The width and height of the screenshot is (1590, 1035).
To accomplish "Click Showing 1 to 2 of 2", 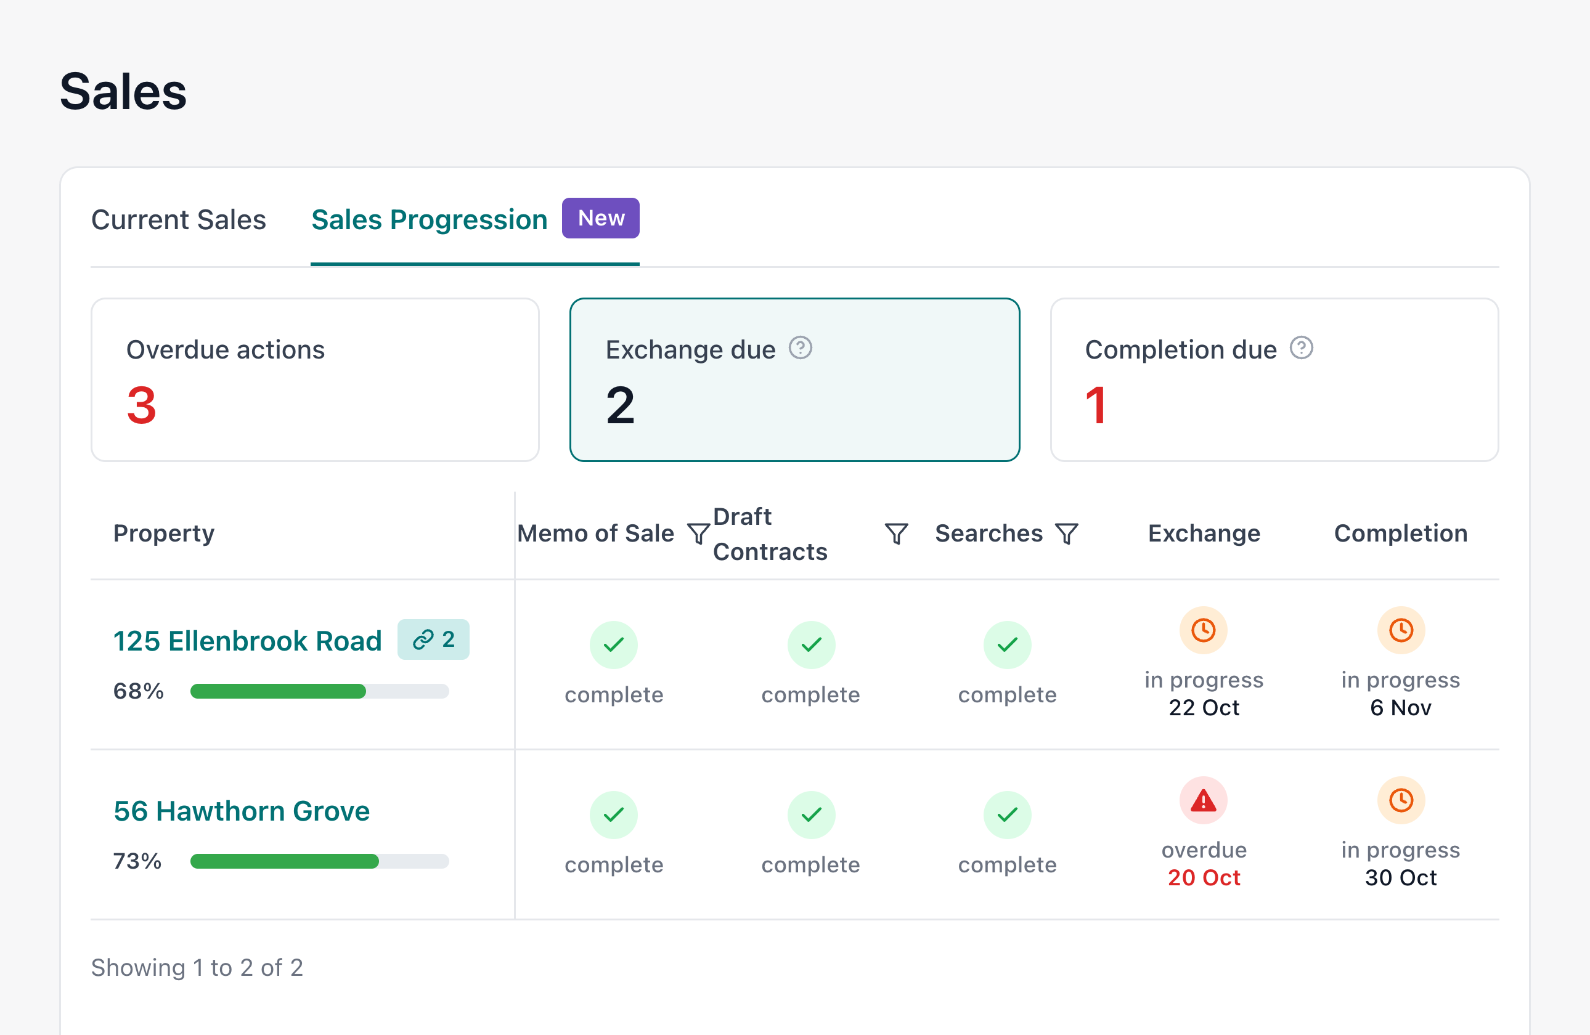I will point(197,968).
